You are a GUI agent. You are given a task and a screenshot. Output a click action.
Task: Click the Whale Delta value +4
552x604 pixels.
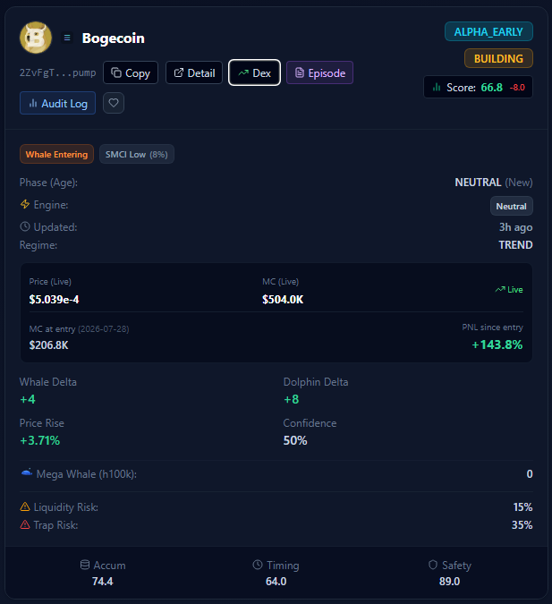28,399
